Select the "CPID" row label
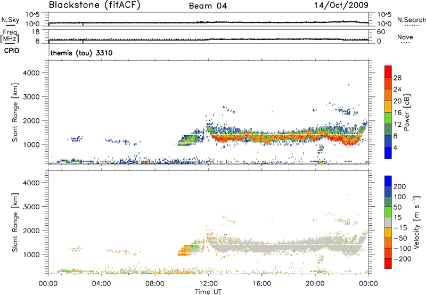The width and height of the screenshot is (426, 295). [12, 51]
